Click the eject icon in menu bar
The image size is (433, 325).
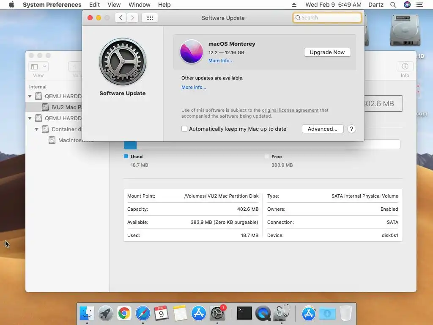(294, 5)
